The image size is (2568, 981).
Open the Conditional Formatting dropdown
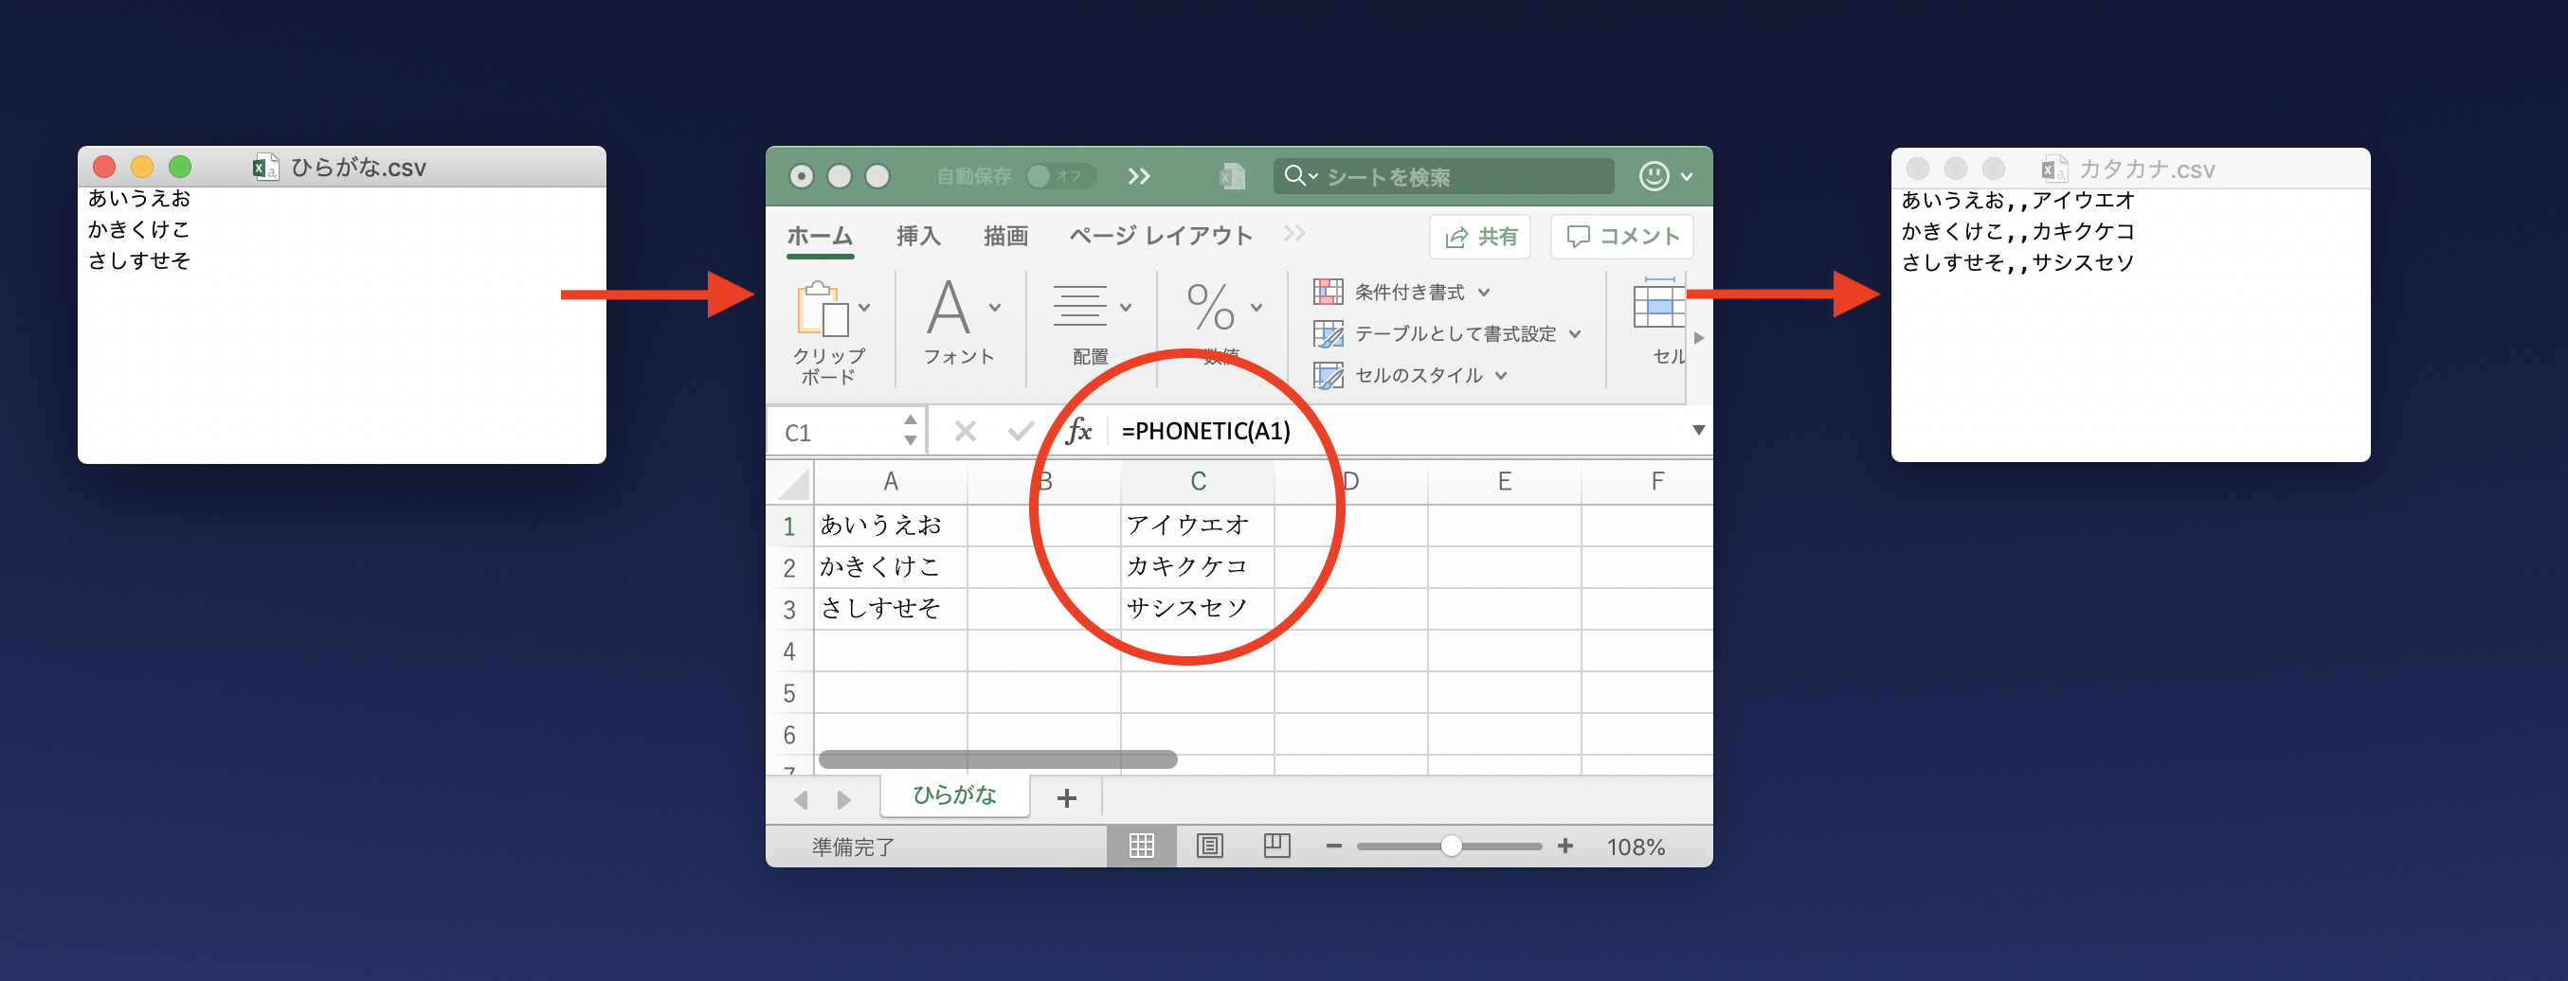pos(1402,292)
